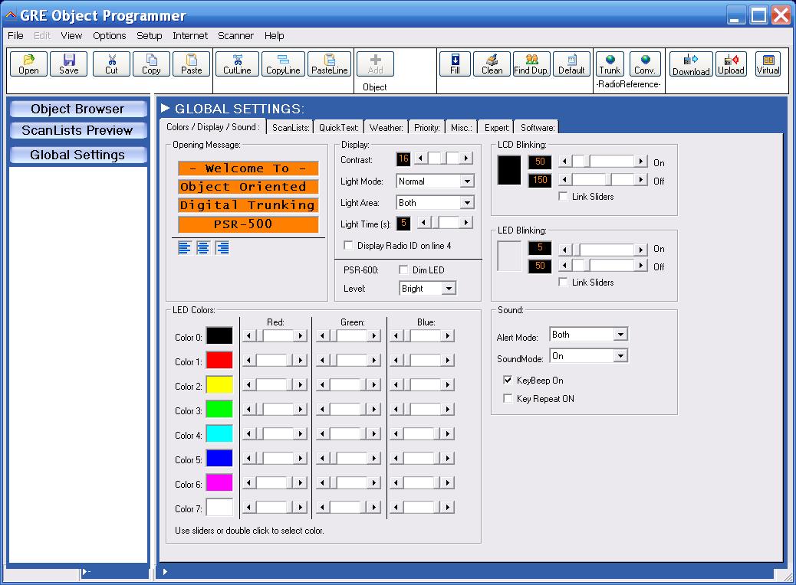The width and height of the screenshot is (796, 585).
Task: Open the Light Mode dropdown
Action: tap(467, 181)
